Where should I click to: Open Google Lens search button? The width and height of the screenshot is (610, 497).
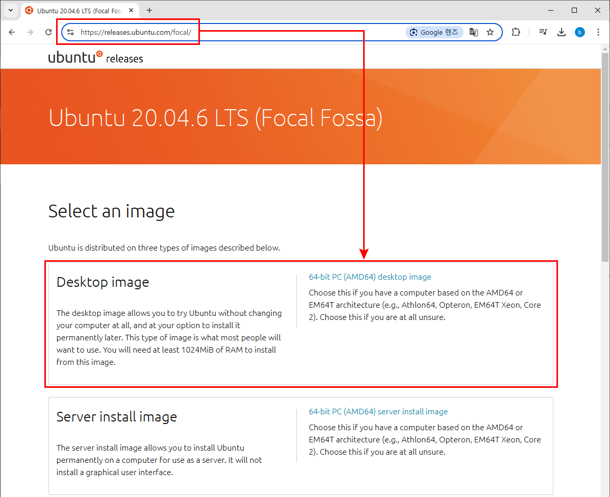pos(435,32)
